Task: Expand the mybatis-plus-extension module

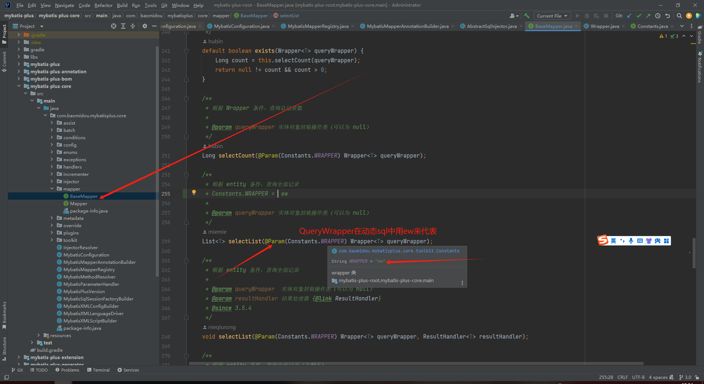Action: (19, 357)
